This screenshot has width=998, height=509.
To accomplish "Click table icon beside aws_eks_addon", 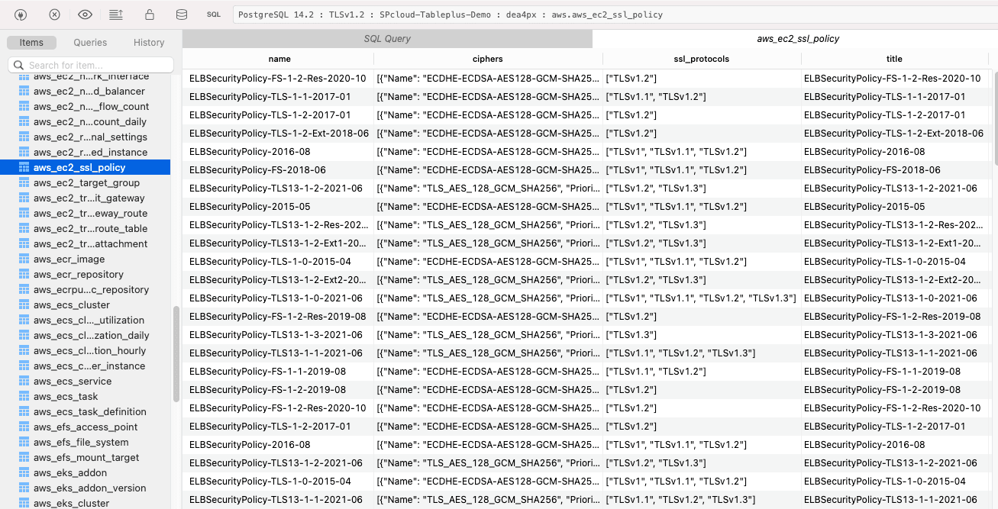I will pyautogui.click(x=24, y=473).
